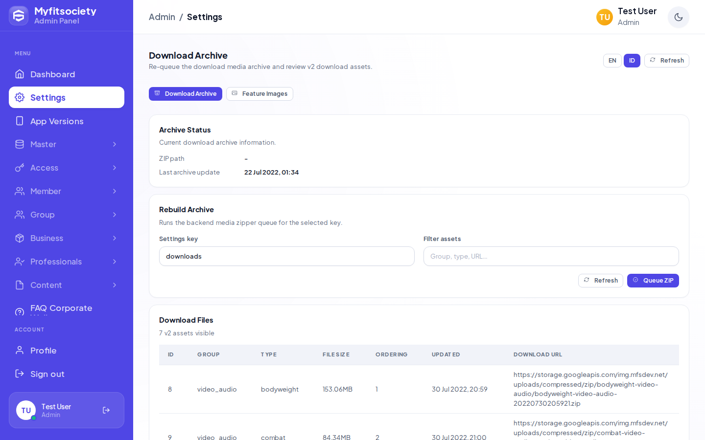This screenshot has height=440, width=705.
Task: Click the TU avatar in the header
Action: (605, 17)
